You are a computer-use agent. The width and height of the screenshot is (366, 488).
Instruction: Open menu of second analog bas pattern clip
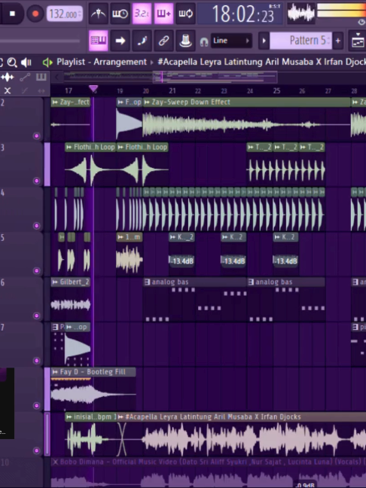pyautogui.click(x=251, y=282)
